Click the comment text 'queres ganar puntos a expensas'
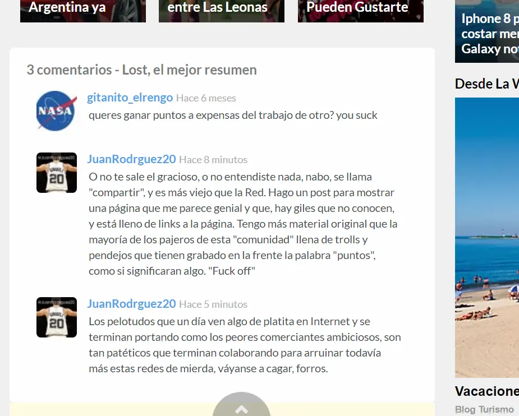The image size is (519, 416). tap(233, 115)
